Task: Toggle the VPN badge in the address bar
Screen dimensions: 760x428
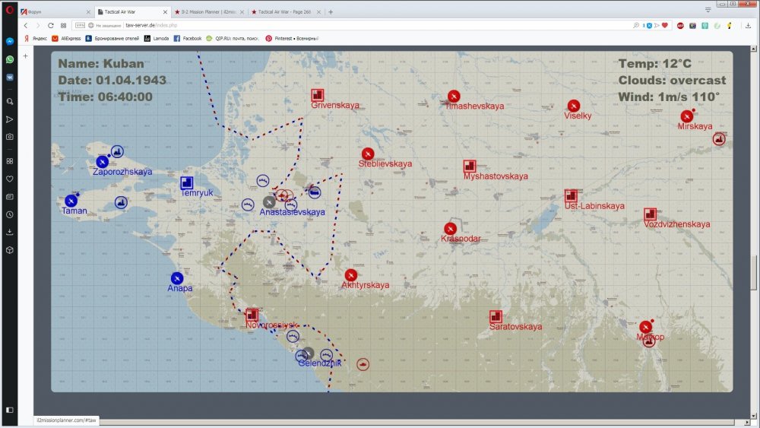Action: [80, 25]
